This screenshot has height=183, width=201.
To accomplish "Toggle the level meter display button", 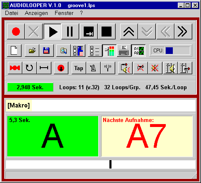I will [109, 51].
